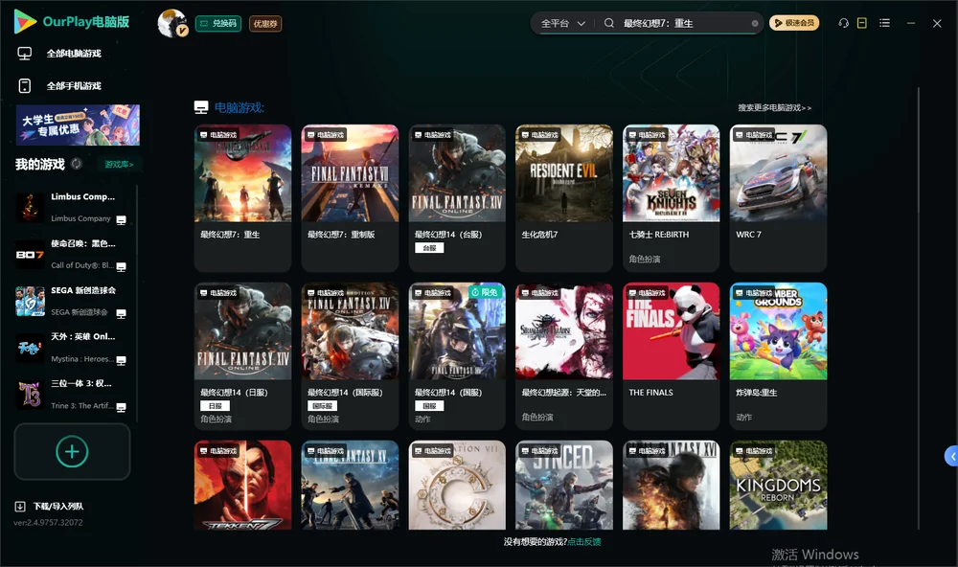The image size is (958, 567).
Task: Click the results vertical scrollbar
Action: tap(919, 308)
